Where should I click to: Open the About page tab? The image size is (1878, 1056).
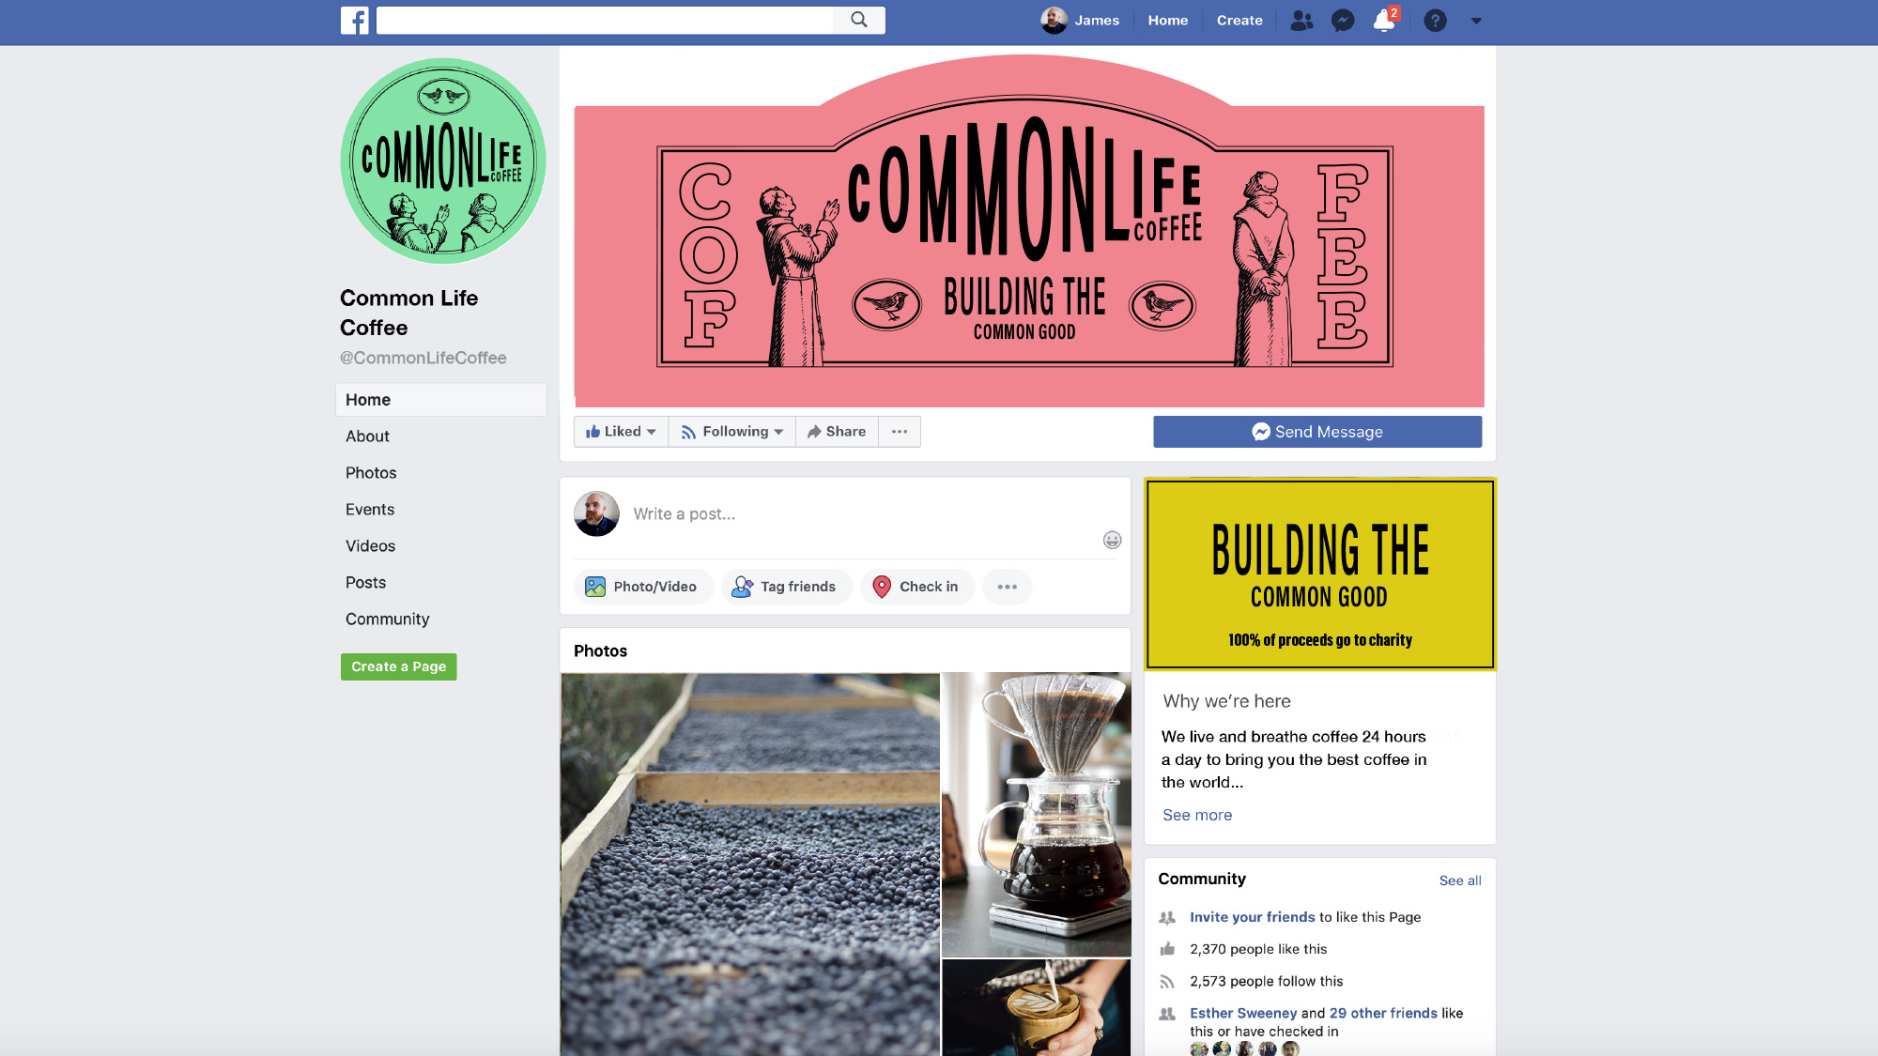(367, 436)
